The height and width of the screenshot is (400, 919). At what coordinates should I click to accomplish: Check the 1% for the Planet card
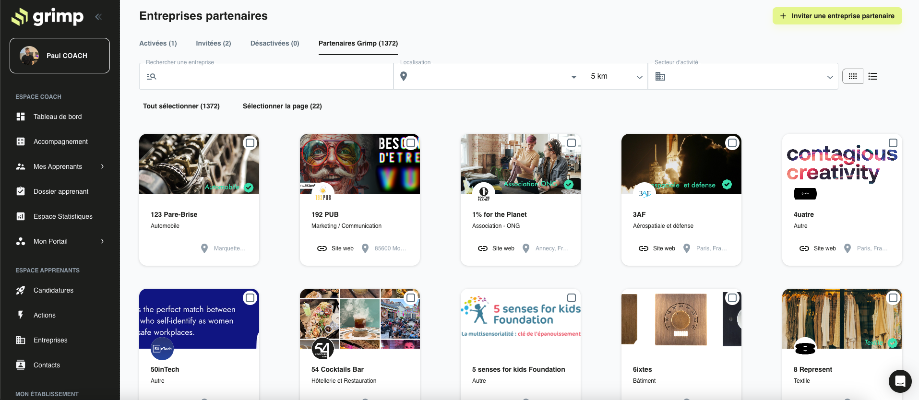coord(572,143)
